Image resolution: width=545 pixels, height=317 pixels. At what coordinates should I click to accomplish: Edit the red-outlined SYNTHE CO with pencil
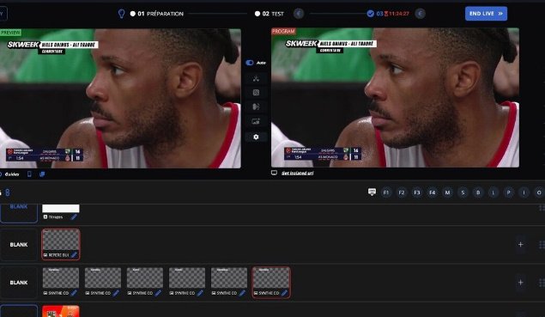[284, 293]
